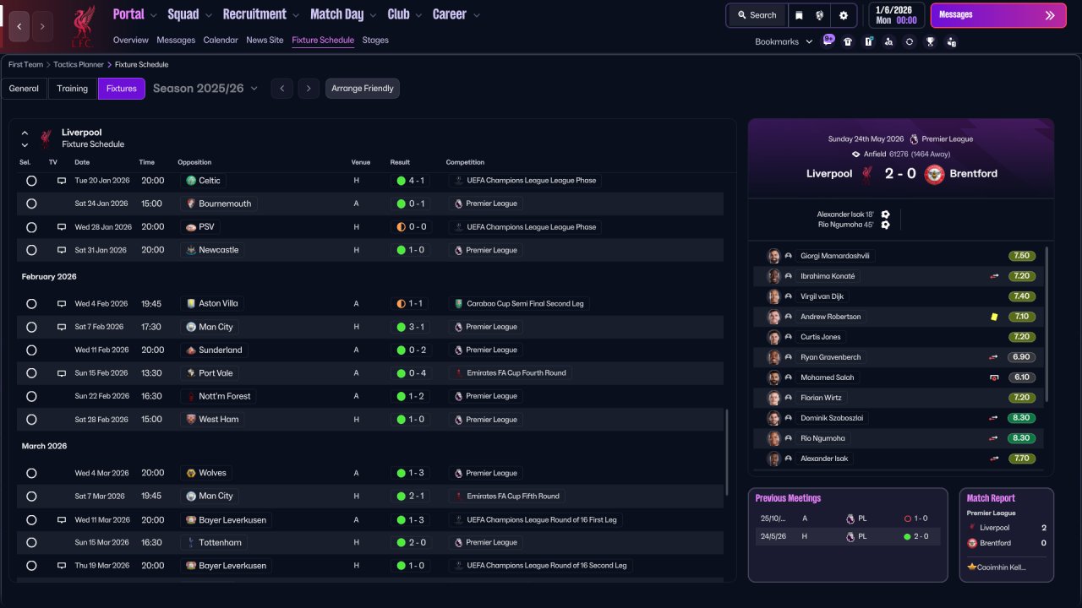Viewport: 1082px width, 608px height.
Task: Click the up chevron beside Liverpool heading
Action: pos(25,133)
